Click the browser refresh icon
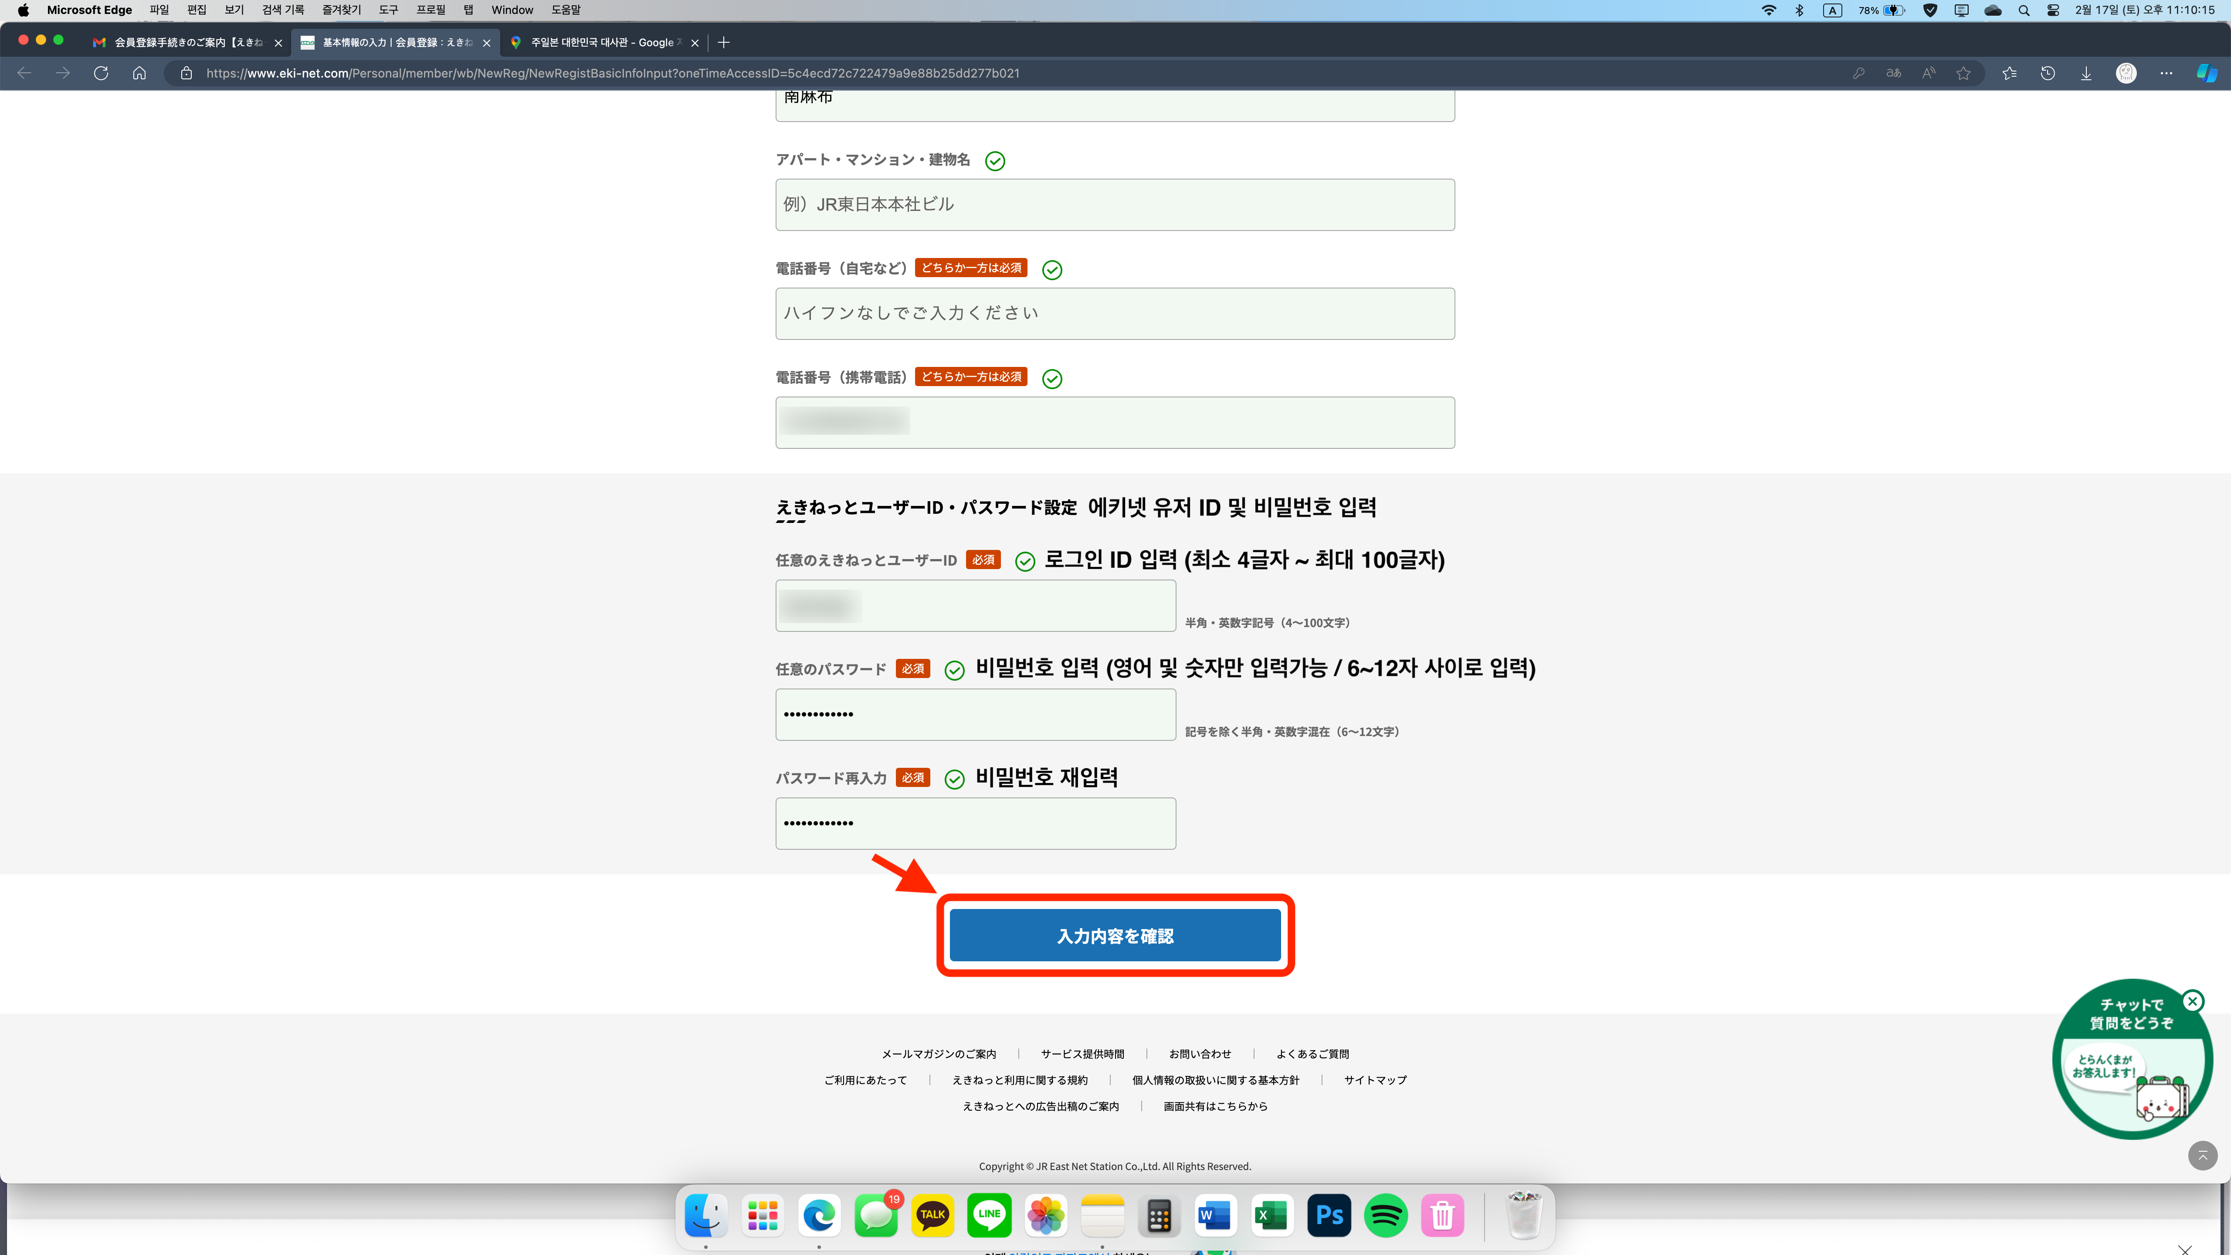This screenshot has width=2231, height=1255. pos(102,73)
